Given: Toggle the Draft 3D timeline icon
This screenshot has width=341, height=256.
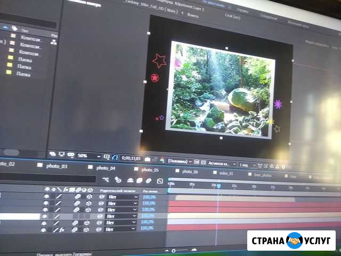Looking at the screenshot, I should click(x=118, y=180).
